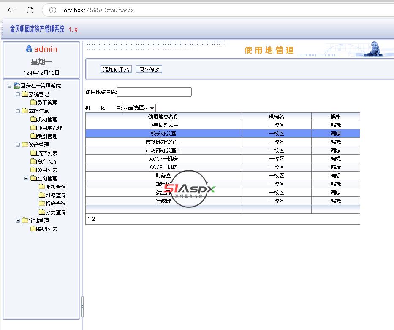Screen dimensions: 394x330
Task: Click the home icon beside 固定资产管理系统
Action: point(16,86)
